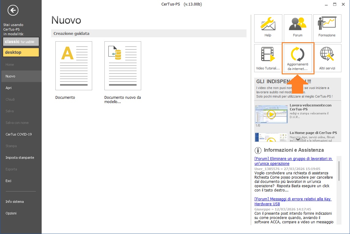Open the Help tile
The image size is (350, 234).
click(268, 28)
